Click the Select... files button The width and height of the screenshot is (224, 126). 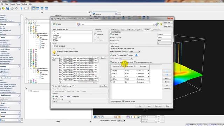point(104,58)
